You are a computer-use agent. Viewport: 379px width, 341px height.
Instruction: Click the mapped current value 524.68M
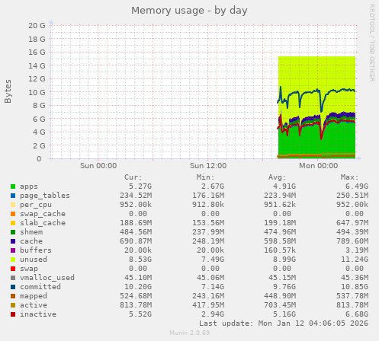click(x=136, y=296)
